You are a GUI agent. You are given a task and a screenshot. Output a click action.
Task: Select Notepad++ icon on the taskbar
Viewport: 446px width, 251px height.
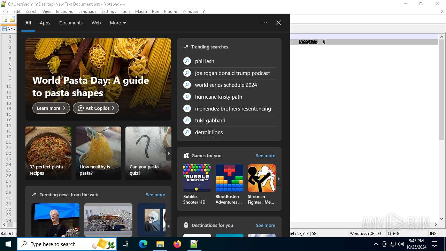[x=194, y=244]
